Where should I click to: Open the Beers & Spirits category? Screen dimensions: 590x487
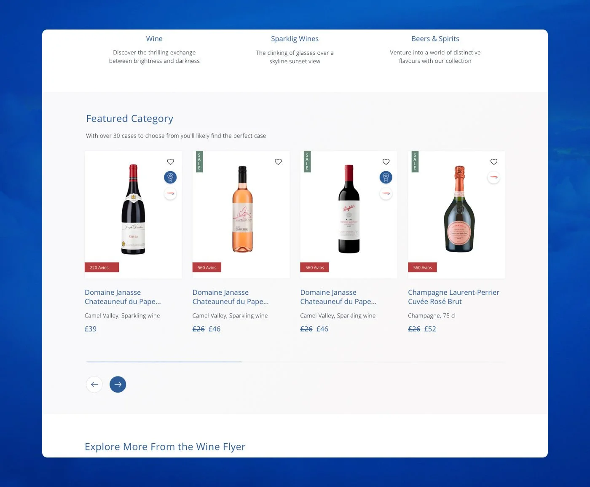pos(435,39)
